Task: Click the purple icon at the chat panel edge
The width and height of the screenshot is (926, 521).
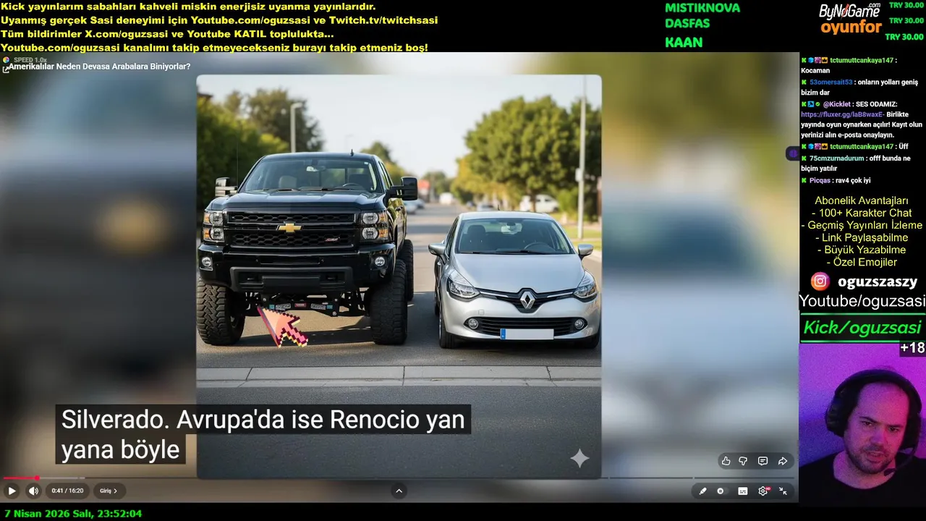Action: pyautogui.click(x=793, y=153)
